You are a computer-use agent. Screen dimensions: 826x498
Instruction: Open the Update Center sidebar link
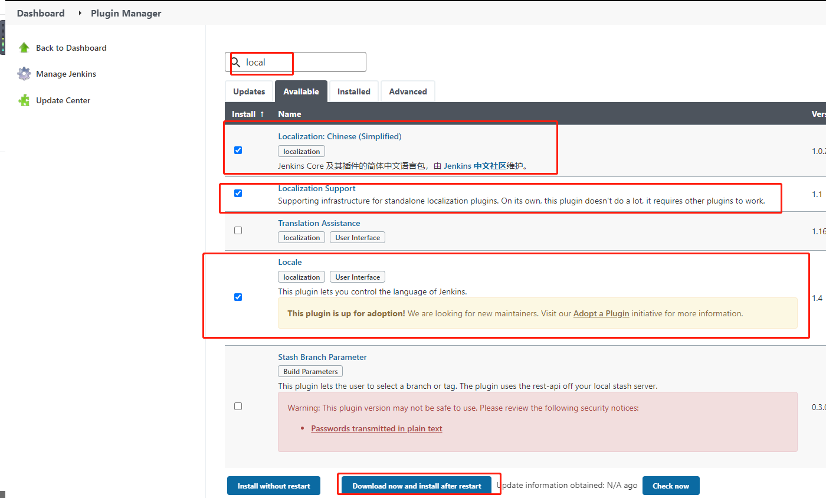63,100
